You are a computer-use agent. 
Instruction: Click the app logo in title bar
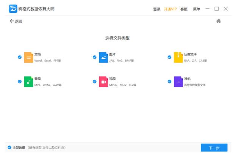(x=13, y=9)
